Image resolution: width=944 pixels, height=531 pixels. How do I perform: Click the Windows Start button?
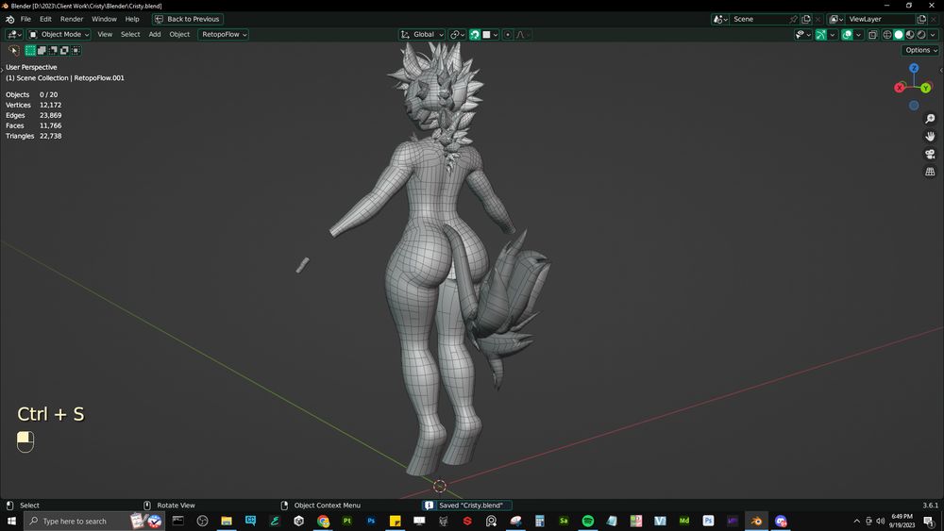pos(11,521)
